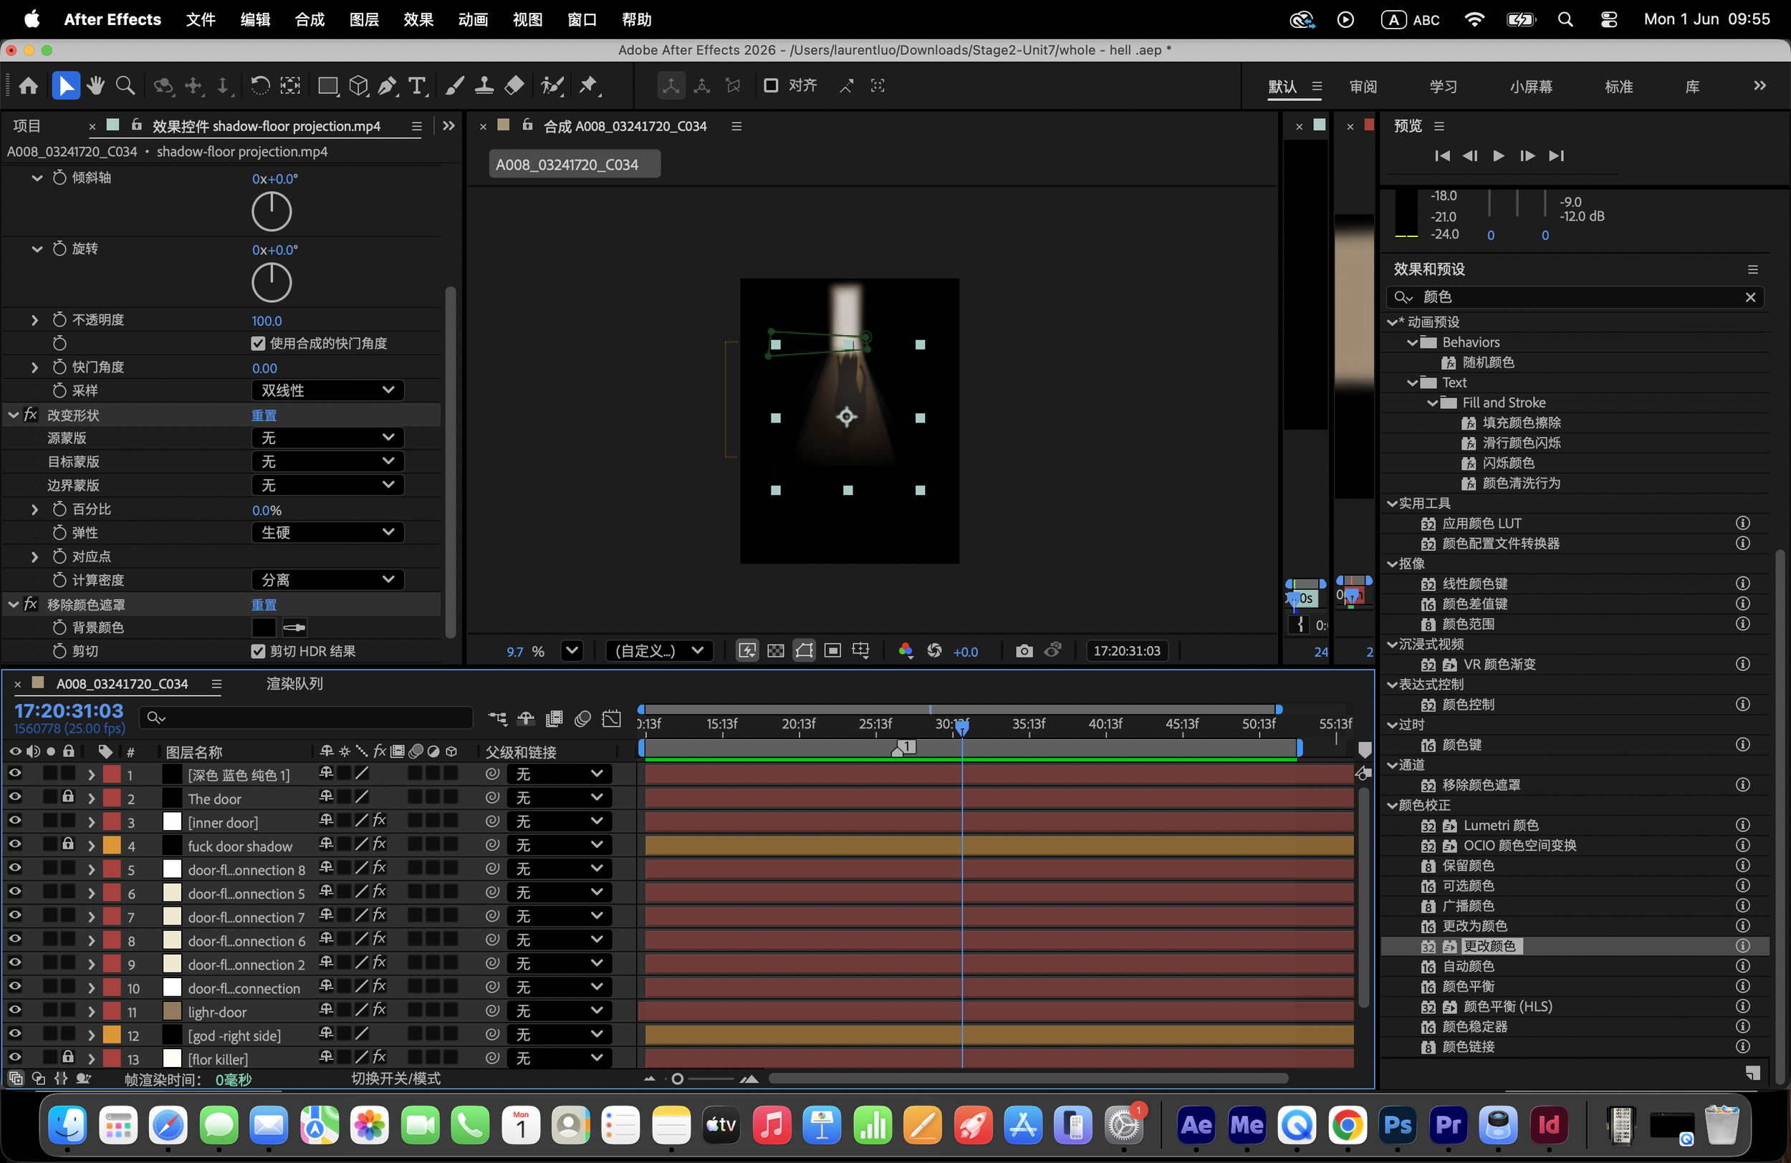Uncheck 使用合成的快门角度 checkbox
1791x1163 pixels.
point(258,344)
